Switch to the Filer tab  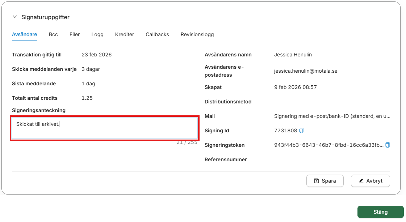pos(75,34)
